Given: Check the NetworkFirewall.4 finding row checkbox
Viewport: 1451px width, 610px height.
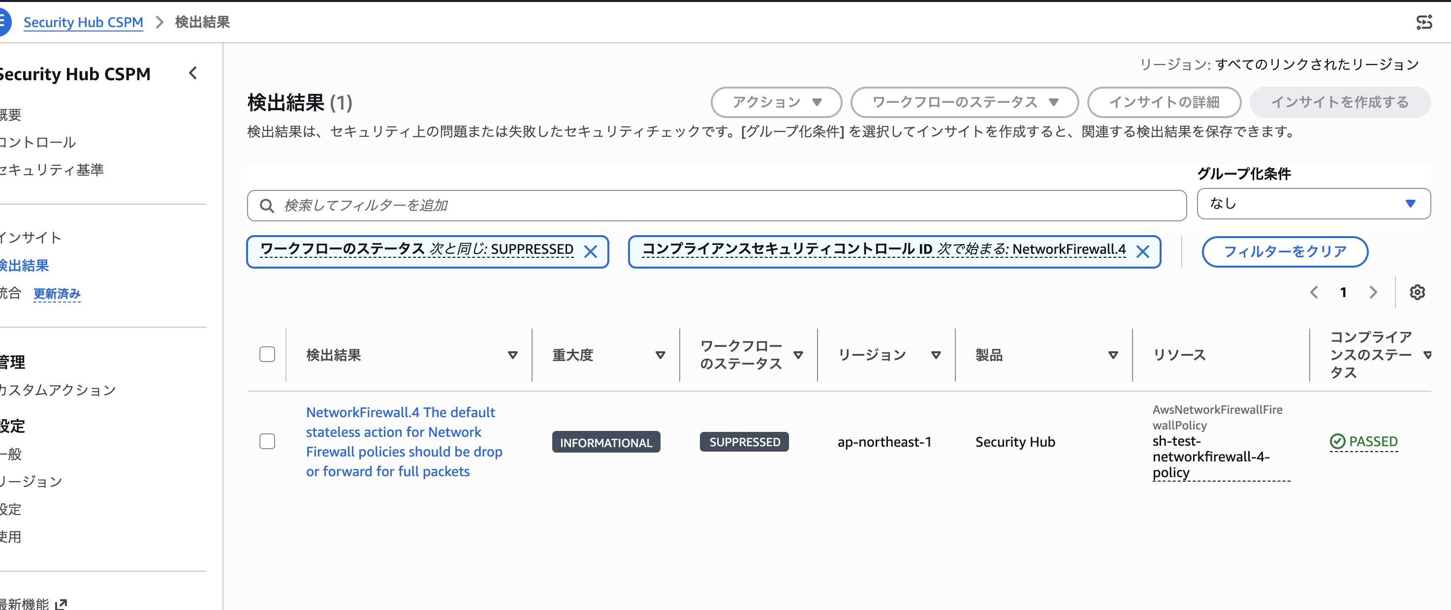Looking at the screenshot, I should point(267,441).
